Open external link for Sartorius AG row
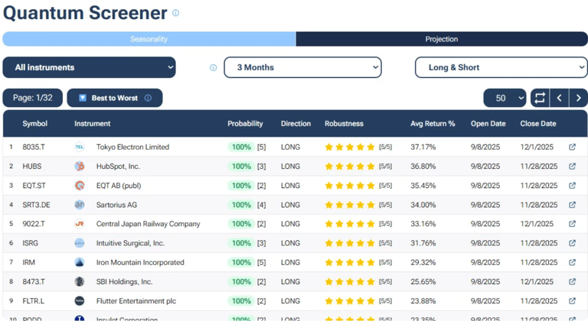The width and height of the screenshot is (588, 327). pos(572,205)
